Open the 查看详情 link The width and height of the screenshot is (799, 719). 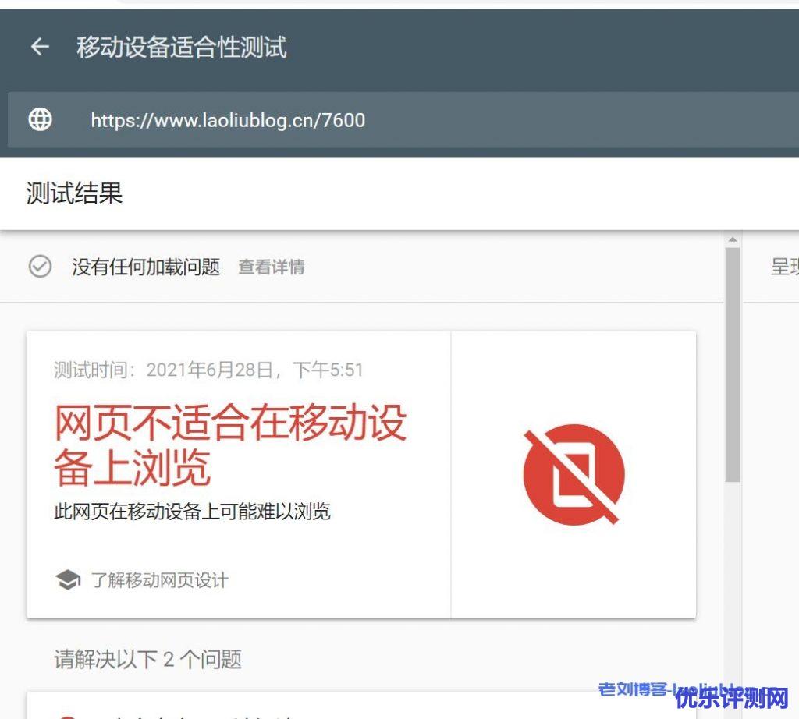pyautogui.click(x=271, y=267)
